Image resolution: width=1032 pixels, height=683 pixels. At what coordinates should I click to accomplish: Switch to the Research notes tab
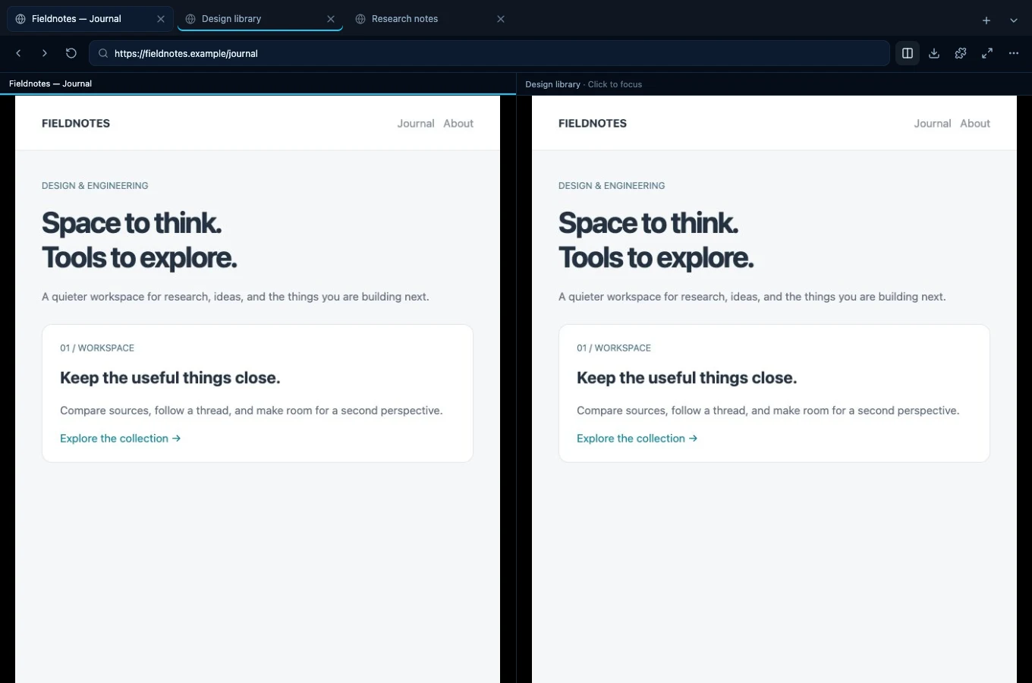pos(429,19)
